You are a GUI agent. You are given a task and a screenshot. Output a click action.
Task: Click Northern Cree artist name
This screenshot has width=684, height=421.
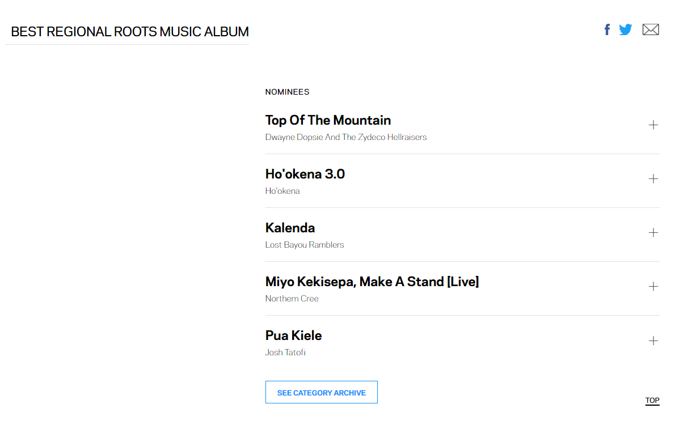tap(292, 299)
